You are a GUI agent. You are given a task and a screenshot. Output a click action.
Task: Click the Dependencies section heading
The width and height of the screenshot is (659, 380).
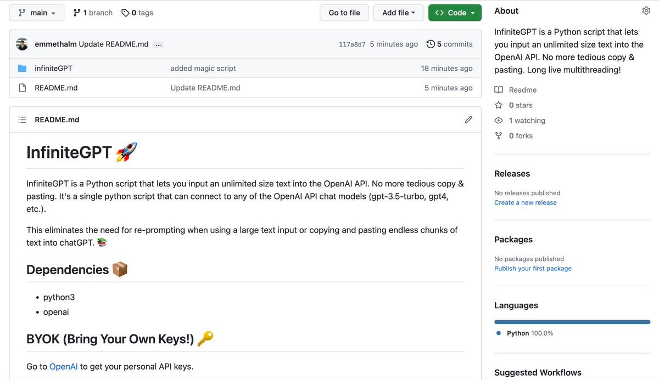(77, 270)
